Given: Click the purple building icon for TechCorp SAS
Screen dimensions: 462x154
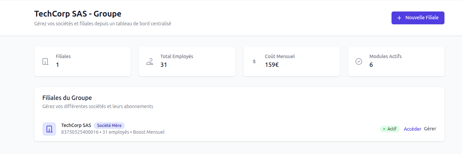Looking at the screenshot, I should coord(49,129).
